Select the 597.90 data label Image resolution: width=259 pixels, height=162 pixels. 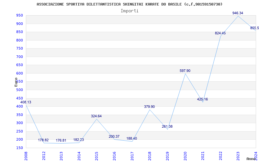pos(185,71)
